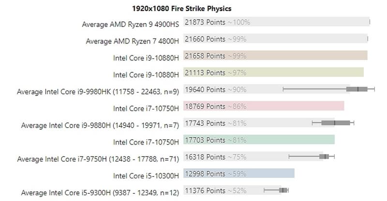Select the Average AMD Ryzen 9 4900HS label
The height and width of the screenshot is (201, 387).
[x=131, y=24]
